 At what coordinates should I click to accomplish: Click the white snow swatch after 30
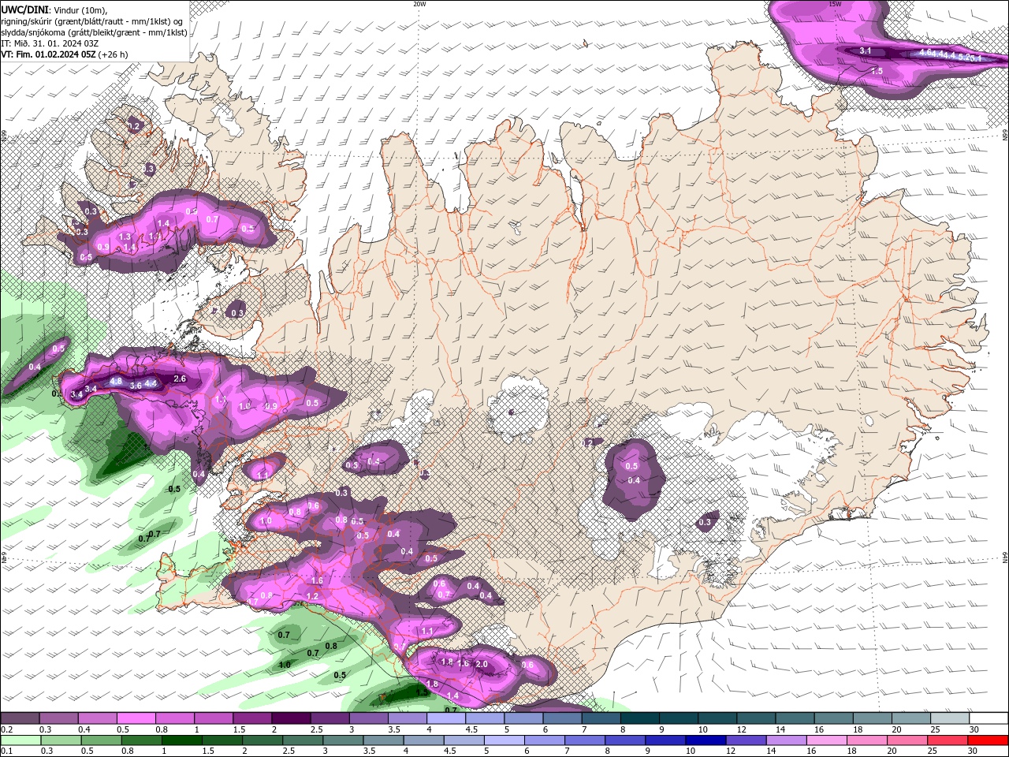pyautogui.click(x=989, y=718)
